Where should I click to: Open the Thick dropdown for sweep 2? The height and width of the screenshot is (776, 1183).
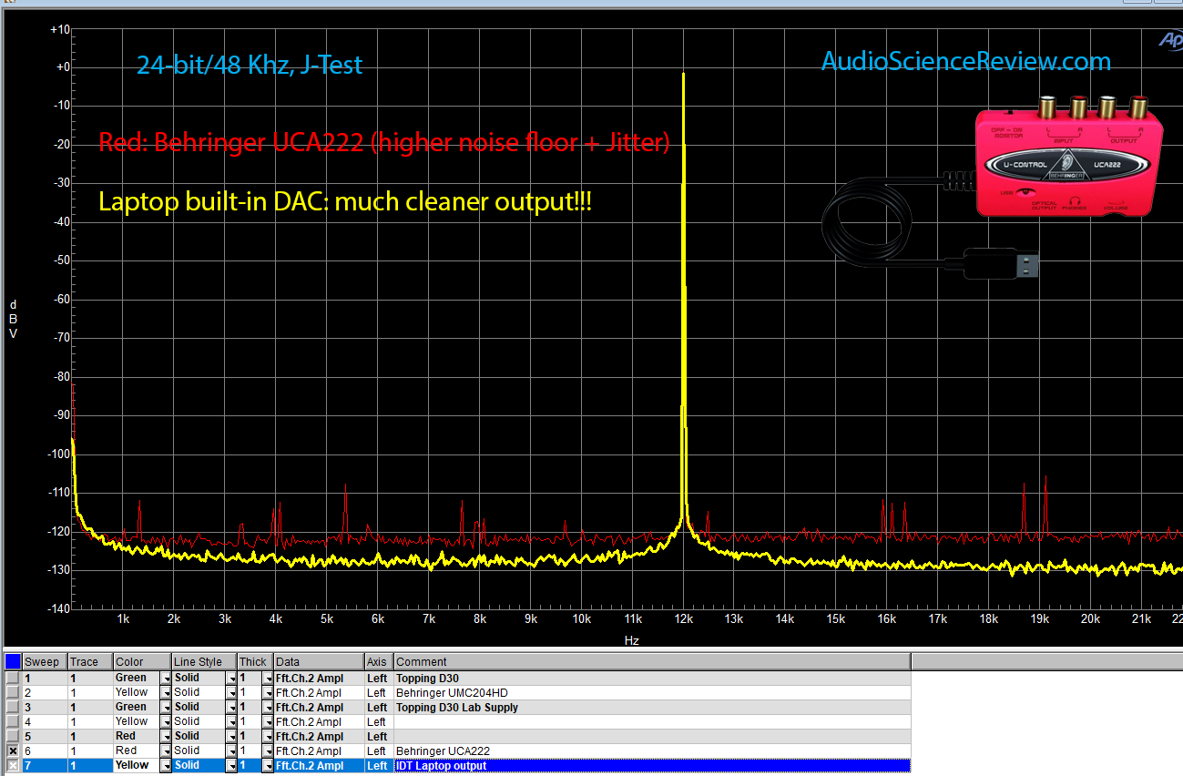click(268, 693)
